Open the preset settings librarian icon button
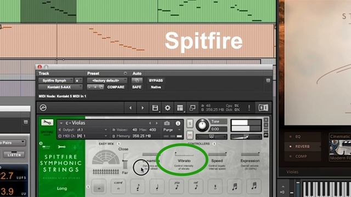This screenshot has width=351, height=197. [x=101, y=87]
